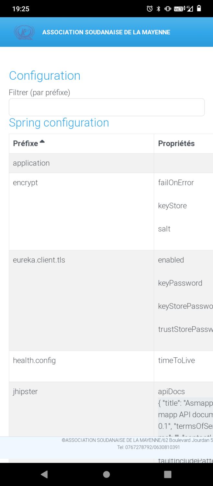The image size is (213, 486).
Task: Tap the Bluetooth status bar icon
Action: coord(159,8)
